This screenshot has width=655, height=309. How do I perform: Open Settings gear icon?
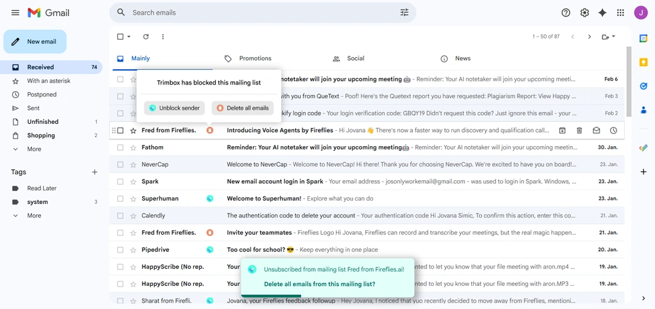[584, 13]
